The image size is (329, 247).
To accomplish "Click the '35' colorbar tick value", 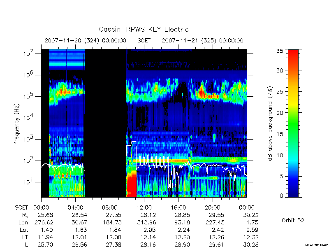I will (x=280, y=51).
